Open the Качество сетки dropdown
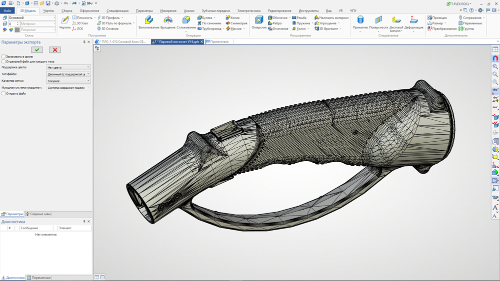Viewport: 500px width, 281px height. click(x=68, y=80)
